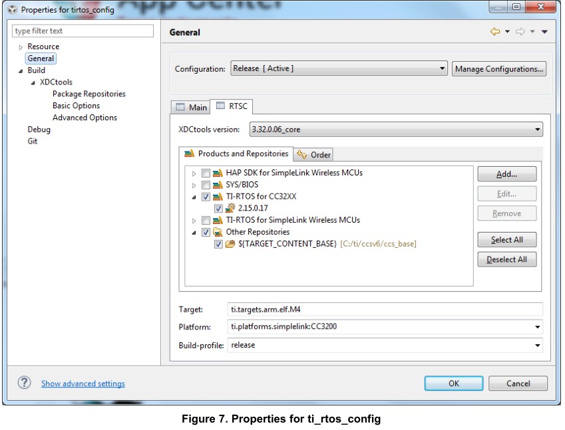Click the type filter text field
Screen dimensions: 565x430
click(83, 31)
